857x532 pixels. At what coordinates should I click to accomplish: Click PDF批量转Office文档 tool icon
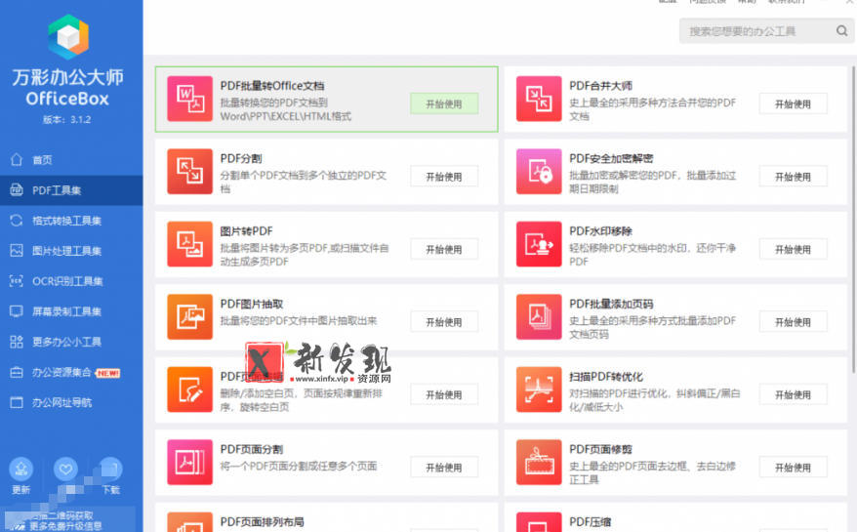coord(189,99)
